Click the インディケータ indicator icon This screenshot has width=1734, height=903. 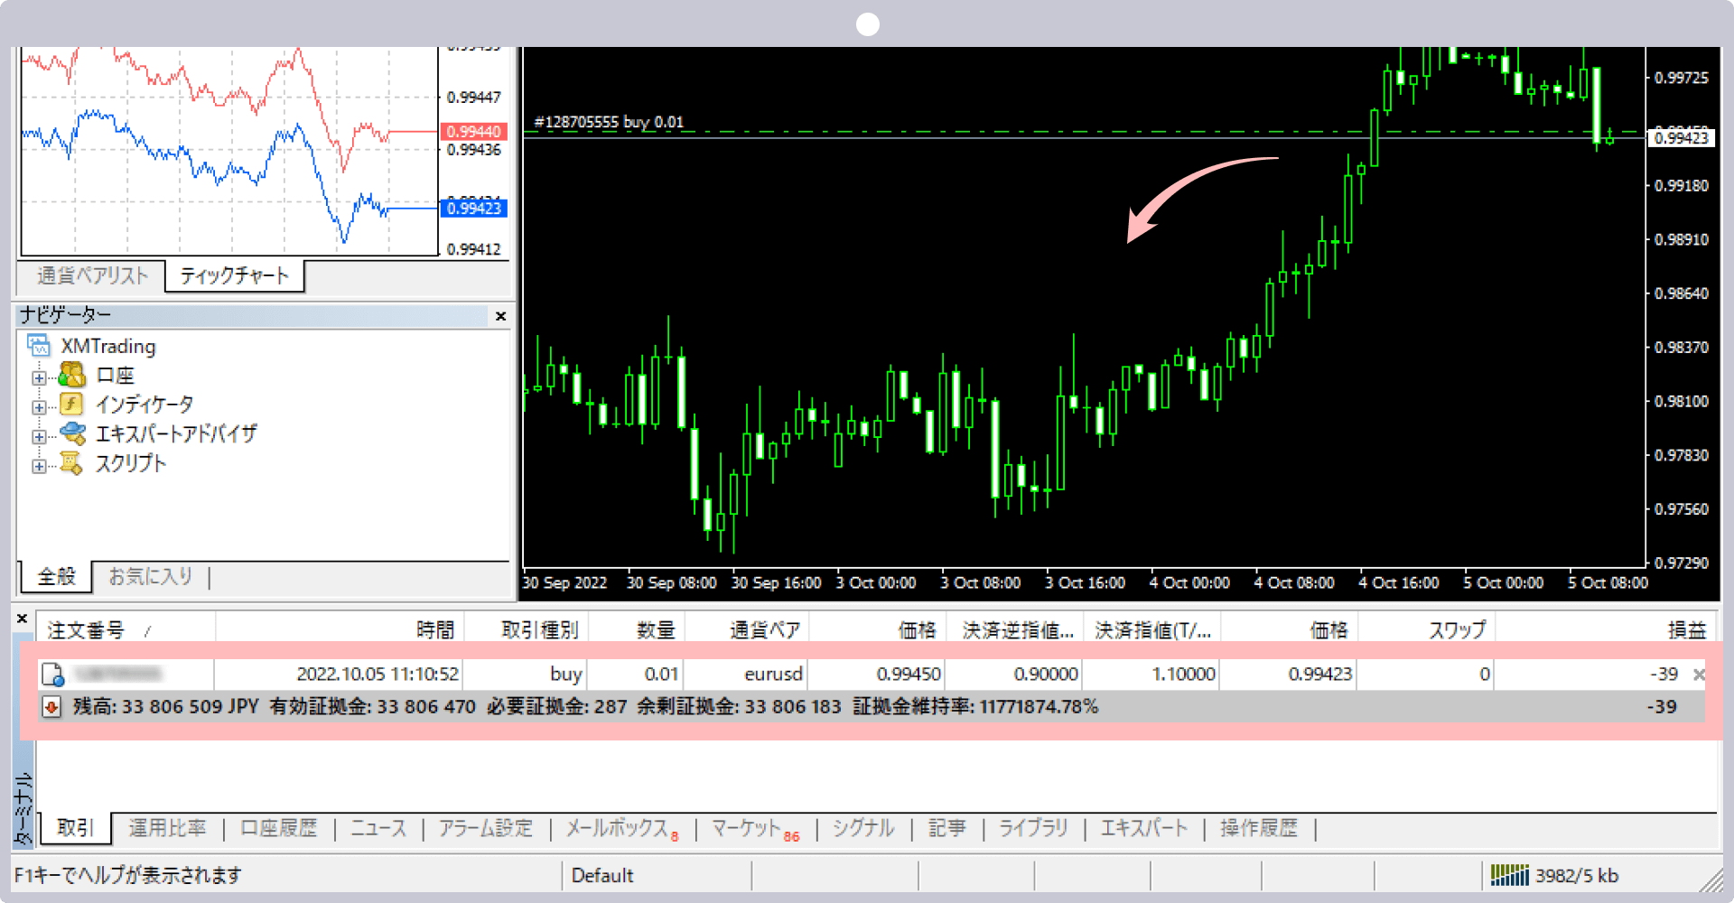tap(72, 404)
